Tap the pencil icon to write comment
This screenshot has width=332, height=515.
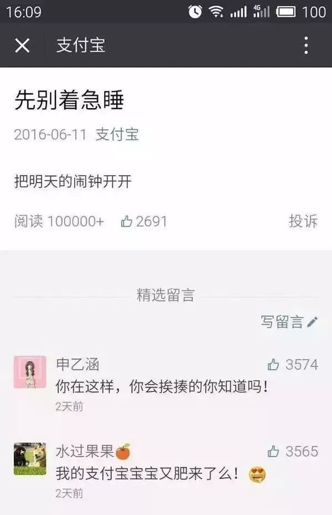click(x=312, y=322)
